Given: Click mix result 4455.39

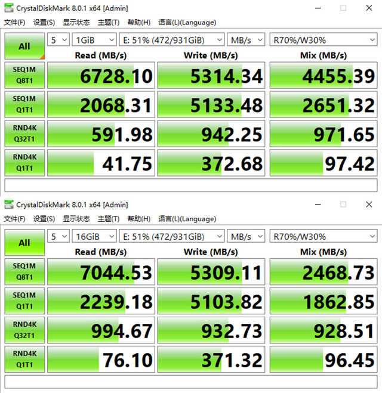Looking at the screenshot, I should click(324, 75).
